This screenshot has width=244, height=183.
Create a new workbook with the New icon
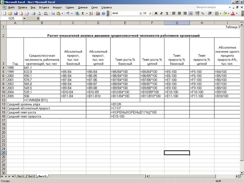tap(5, 13)
